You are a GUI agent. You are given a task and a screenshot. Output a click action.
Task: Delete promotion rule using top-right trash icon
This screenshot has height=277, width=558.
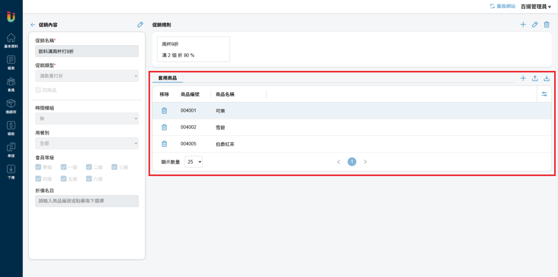[547, 25]
